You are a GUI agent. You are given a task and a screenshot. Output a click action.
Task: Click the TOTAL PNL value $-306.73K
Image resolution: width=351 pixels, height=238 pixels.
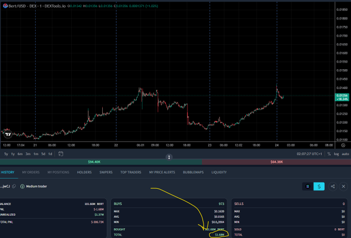click(98, 222)
